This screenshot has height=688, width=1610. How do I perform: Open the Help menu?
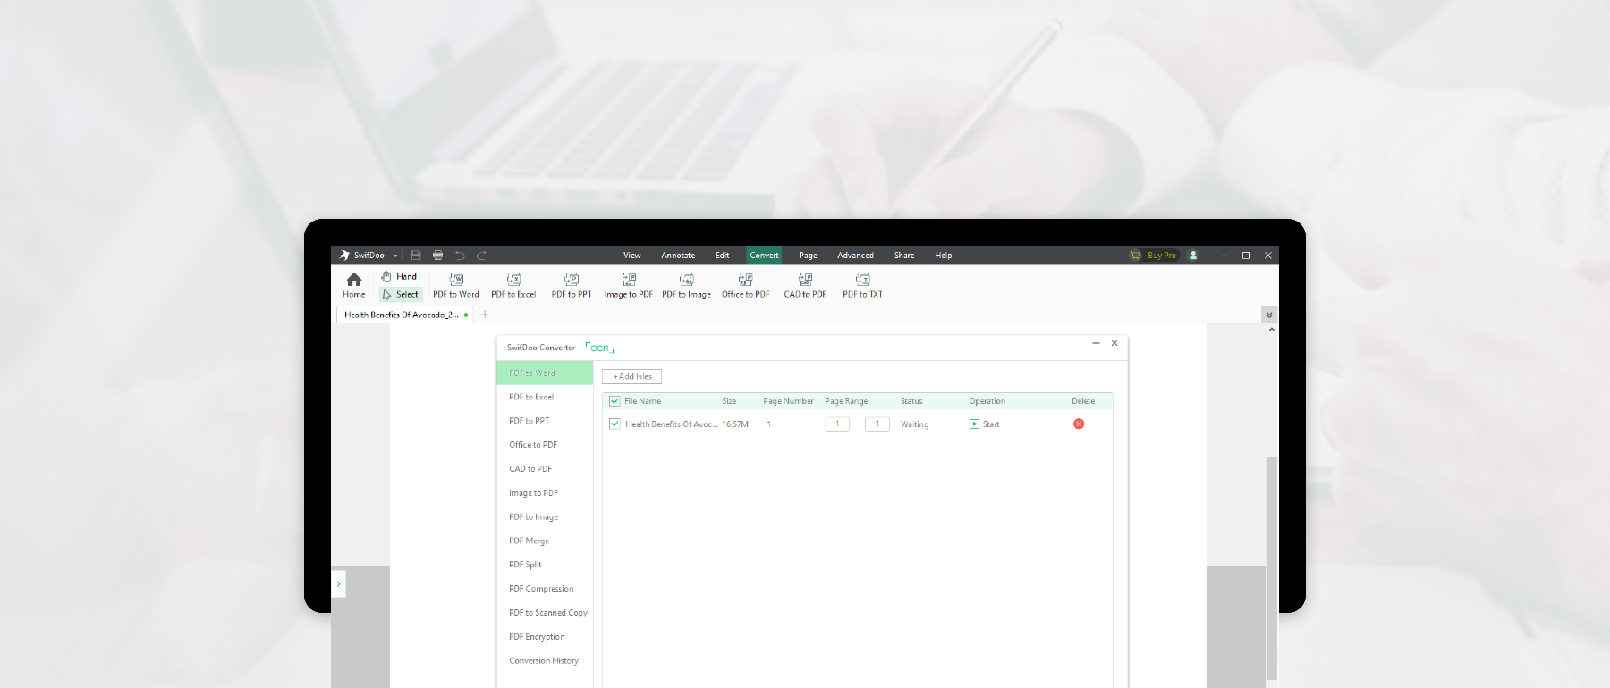(x=944, y=256)
